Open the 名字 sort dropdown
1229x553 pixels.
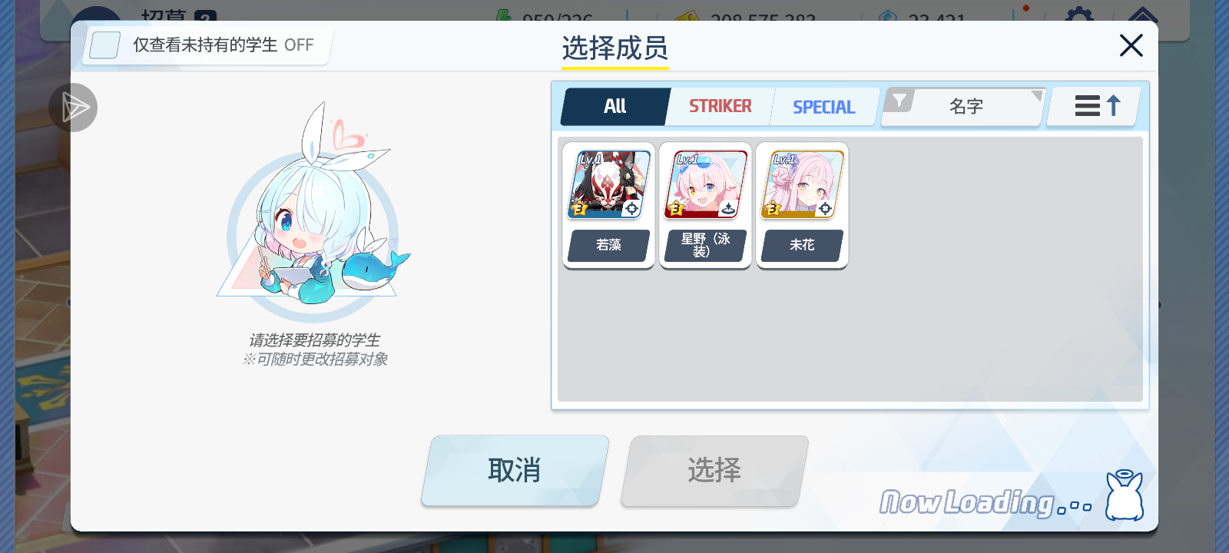pos(964,107)
